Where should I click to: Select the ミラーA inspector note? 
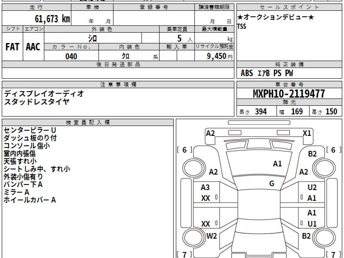(x=16, y=192)
